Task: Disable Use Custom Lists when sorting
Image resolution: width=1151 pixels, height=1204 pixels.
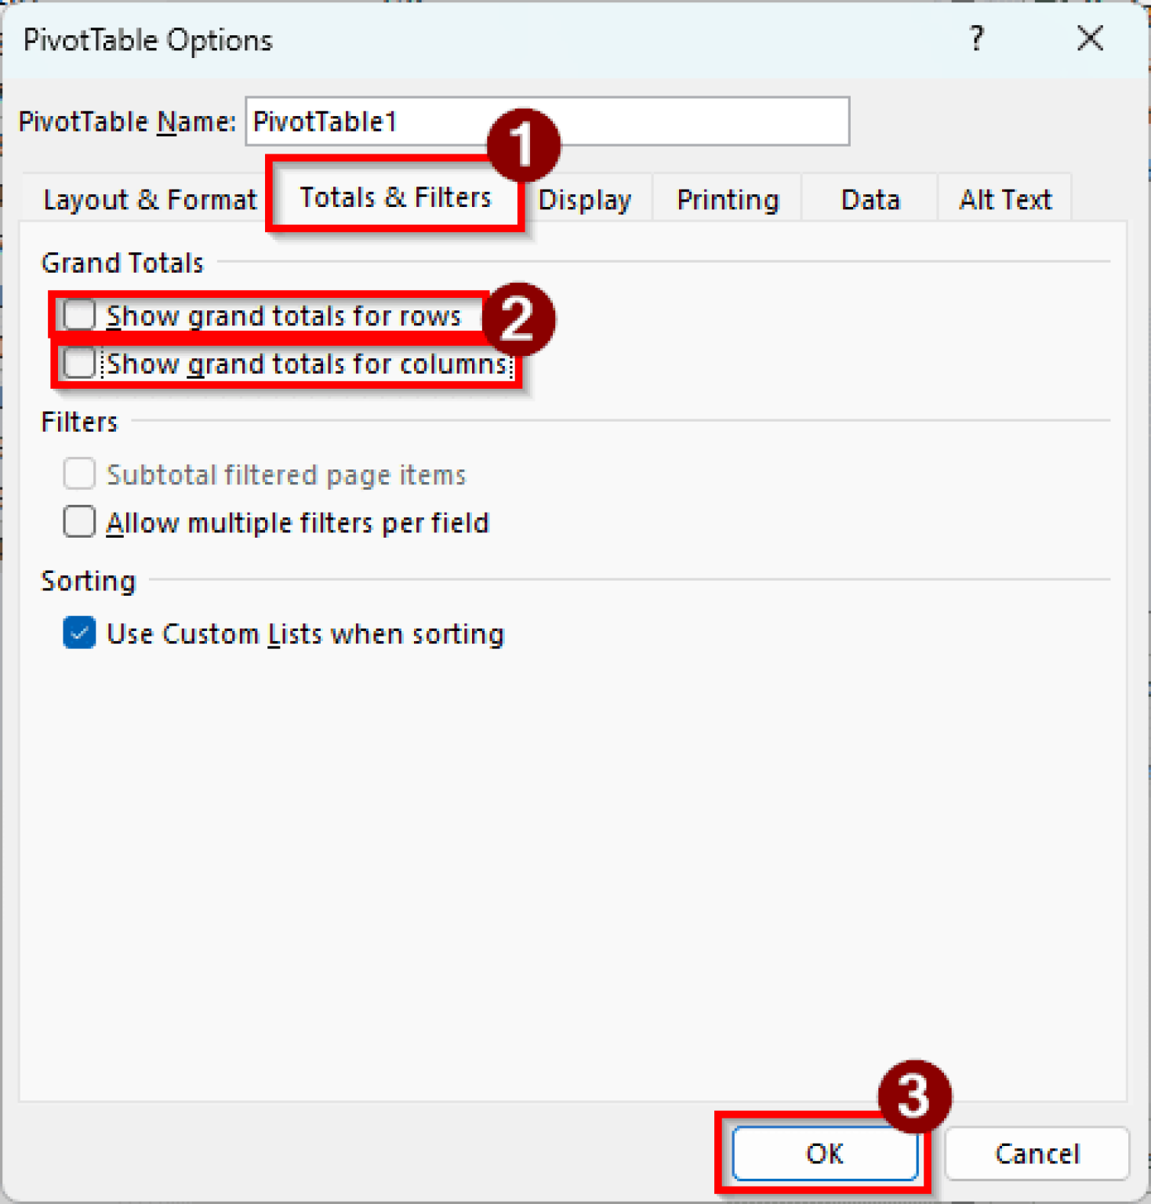Action: (78, 633)
